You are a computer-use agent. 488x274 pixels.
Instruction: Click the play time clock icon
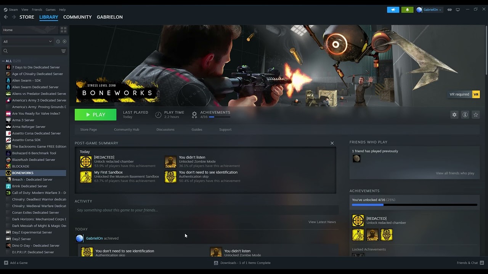(x=158, y=115)
